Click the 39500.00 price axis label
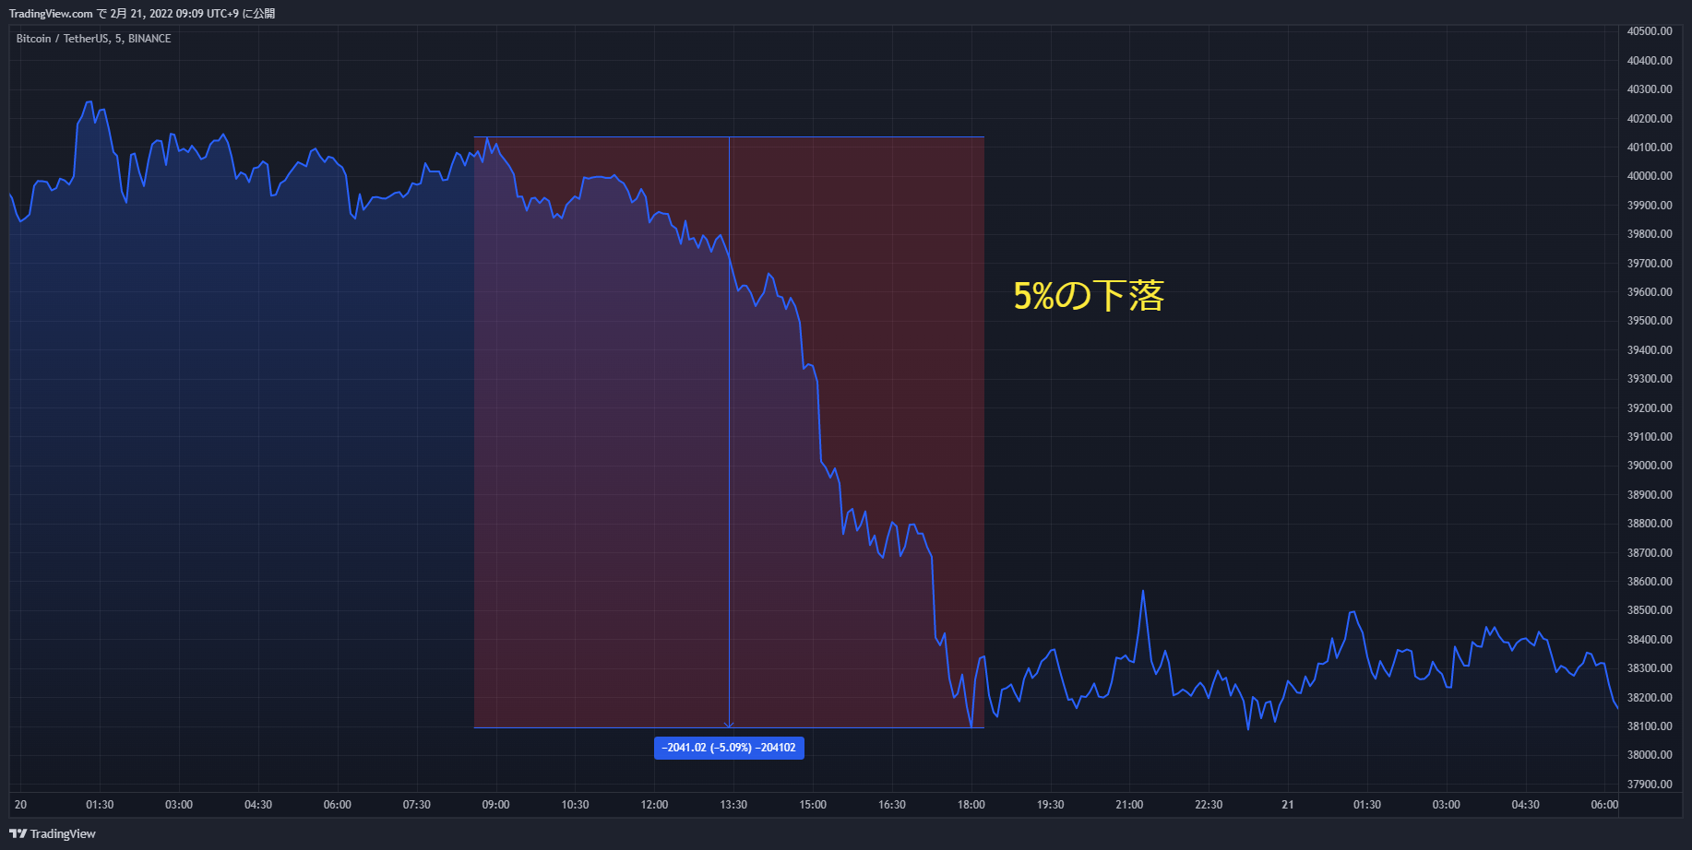 [x=1650, y=321]
